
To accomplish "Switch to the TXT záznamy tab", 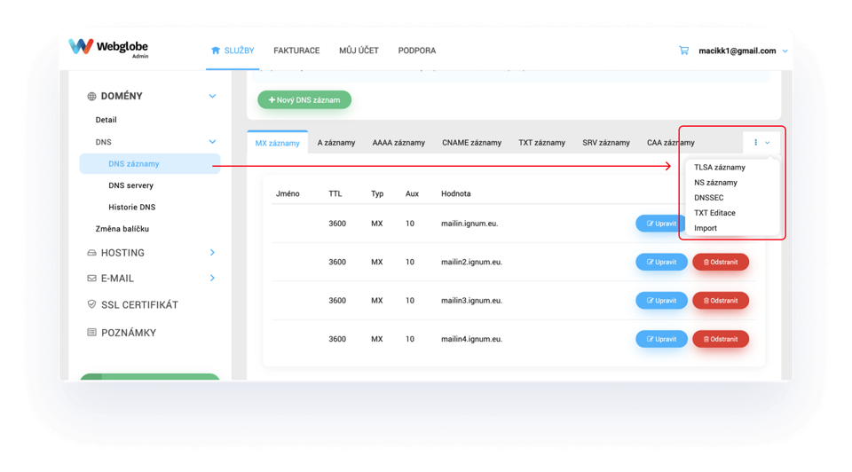I will (x=541, y=143).
